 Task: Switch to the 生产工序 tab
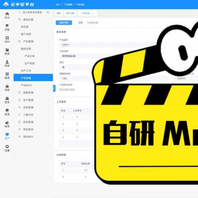coord(70,13)
